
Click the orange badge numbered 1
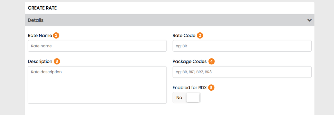(56, 35)
